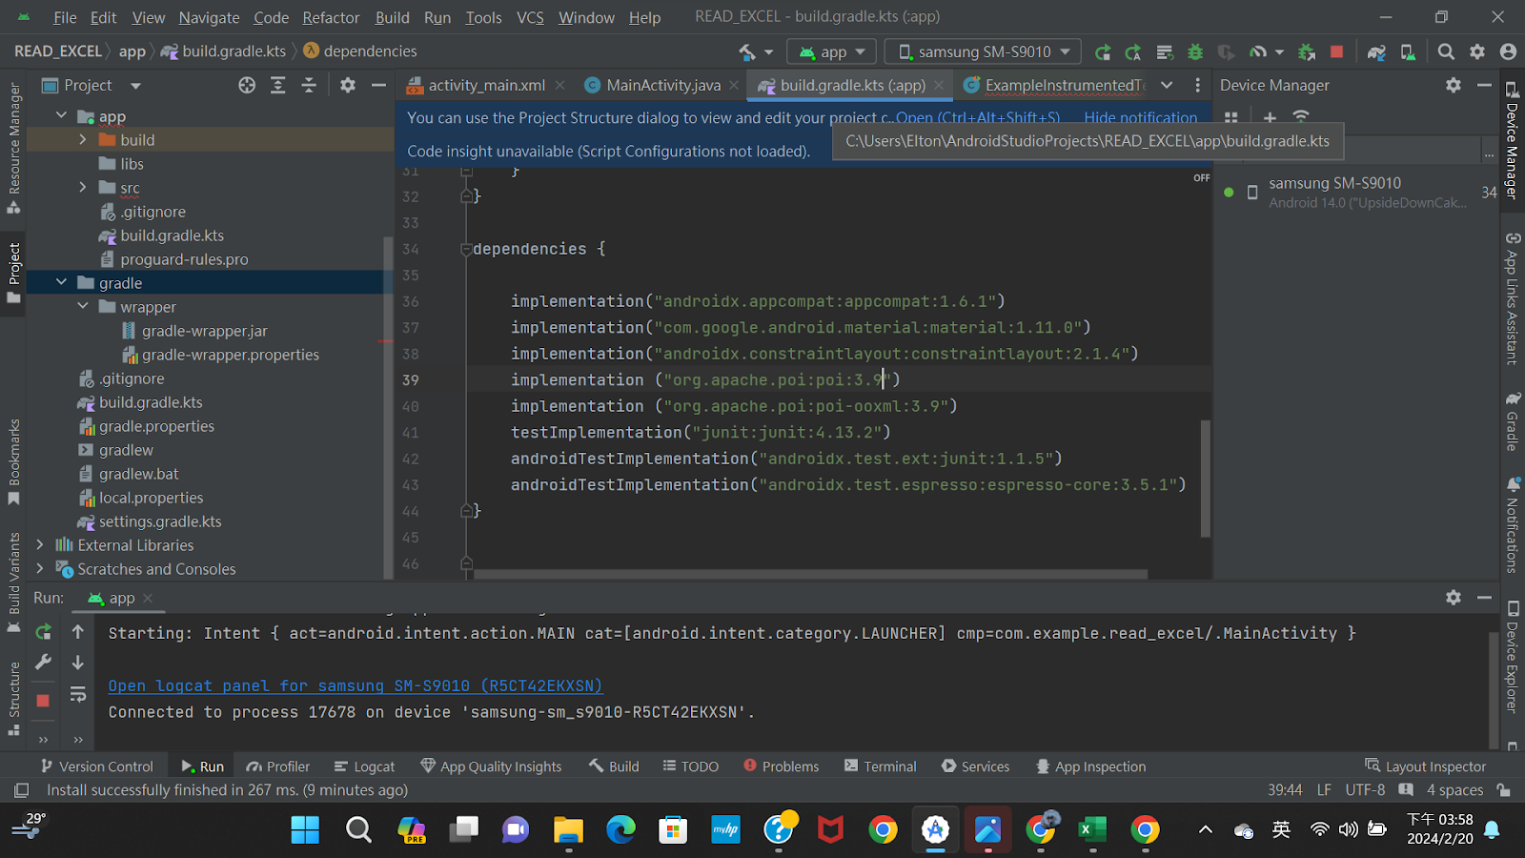
Task: Click the Apply Code Changes icon
Action: [1133, 52]
